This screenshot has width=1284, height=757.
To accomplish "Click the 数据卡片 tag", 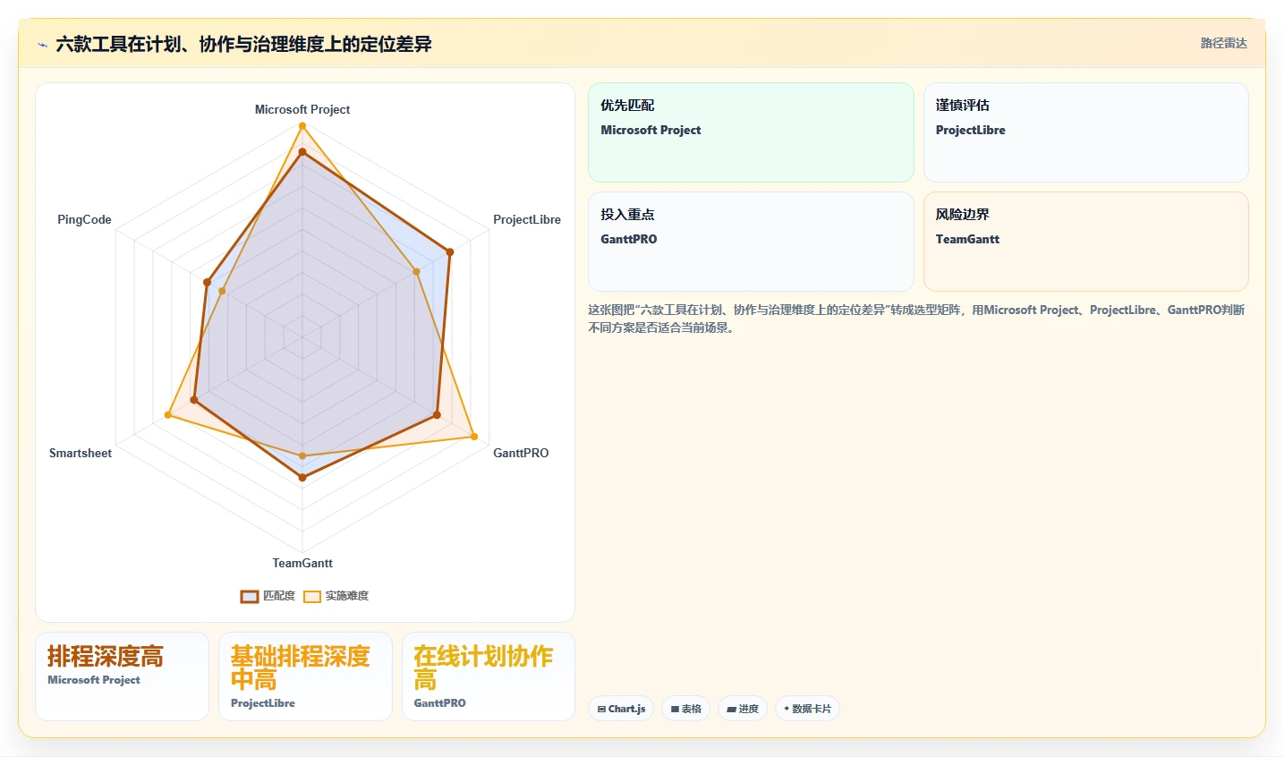I will pos(807,709).
